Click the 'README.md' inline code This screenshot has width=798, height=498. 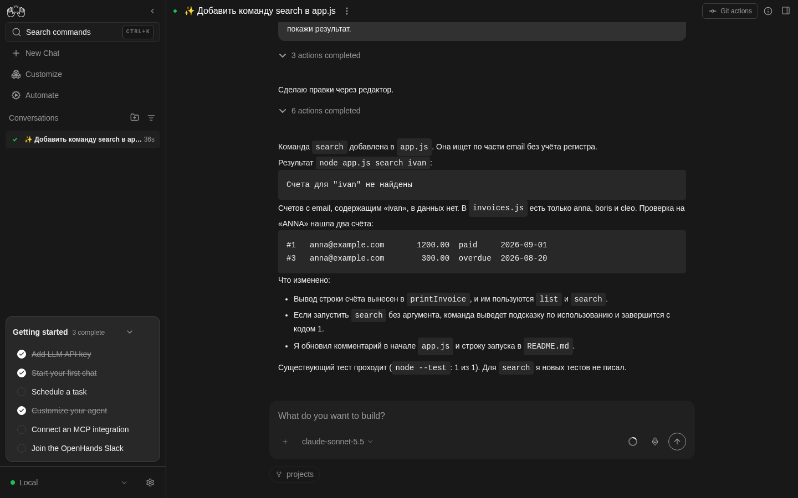tap(548, 346)
